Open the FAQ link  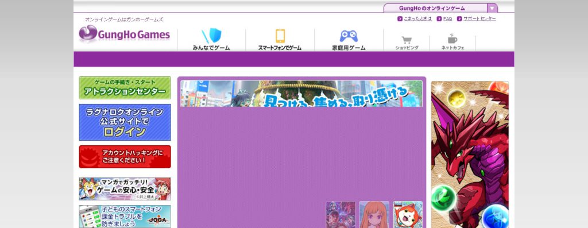click(x=447, y=19)
